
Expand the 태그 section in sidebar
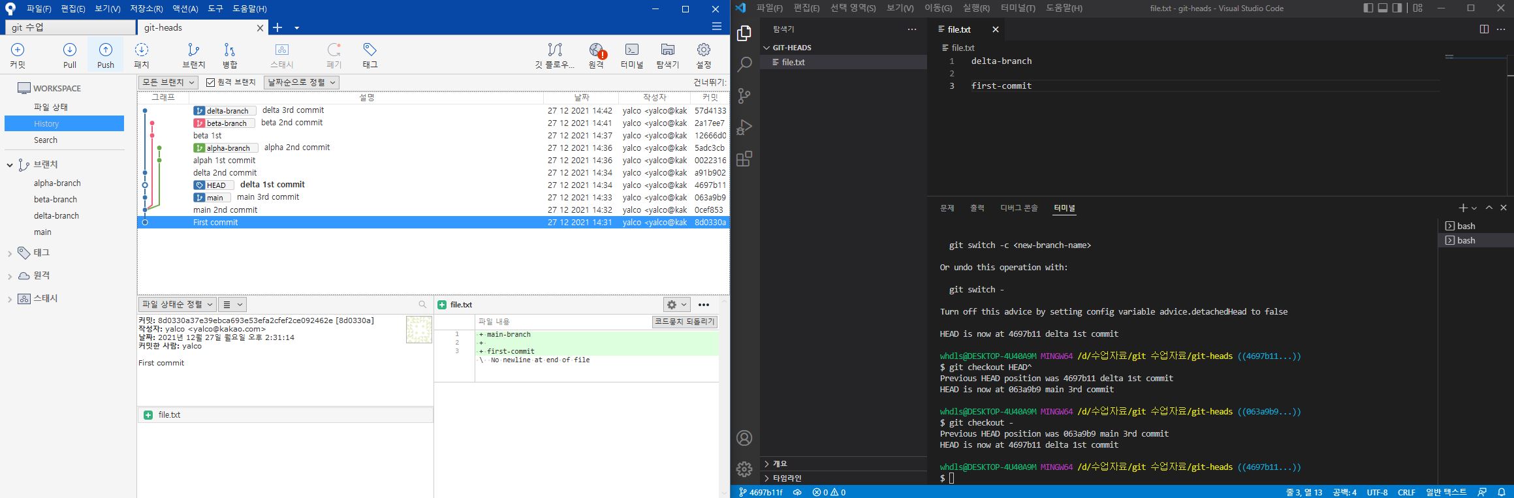[x=10, y=253]
